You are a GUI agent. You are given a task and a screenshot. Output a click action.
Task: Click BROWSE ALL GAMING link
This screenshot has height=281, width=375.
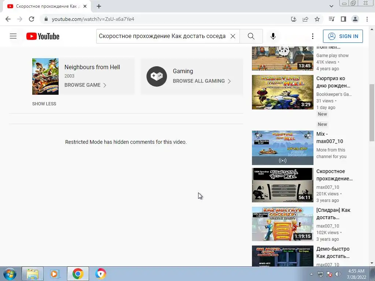pos(199,81)
